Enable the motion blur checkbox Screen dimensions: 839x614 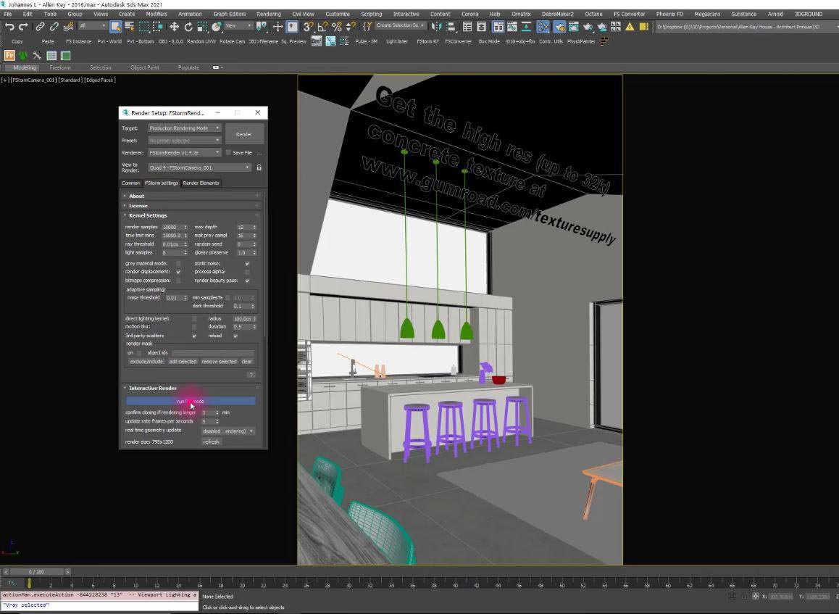(193, 327)
